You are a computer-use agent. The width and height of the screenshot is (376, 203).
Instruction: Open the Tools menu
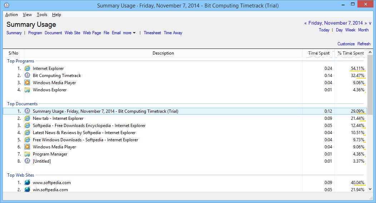pyautogui.click(x=42, y=15)
